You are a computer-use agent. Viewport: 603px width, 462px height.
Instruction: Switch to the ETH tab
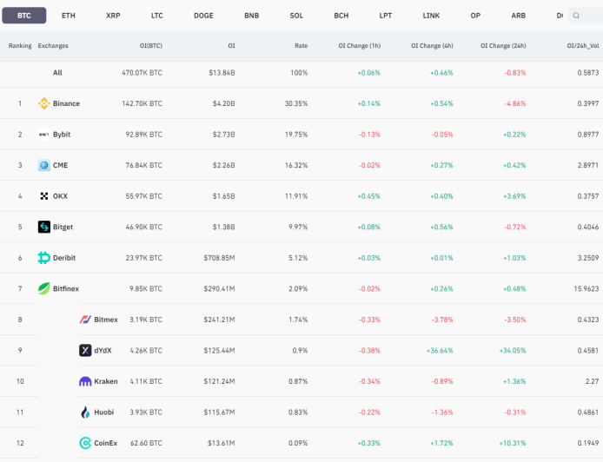[x=69, y=16]
